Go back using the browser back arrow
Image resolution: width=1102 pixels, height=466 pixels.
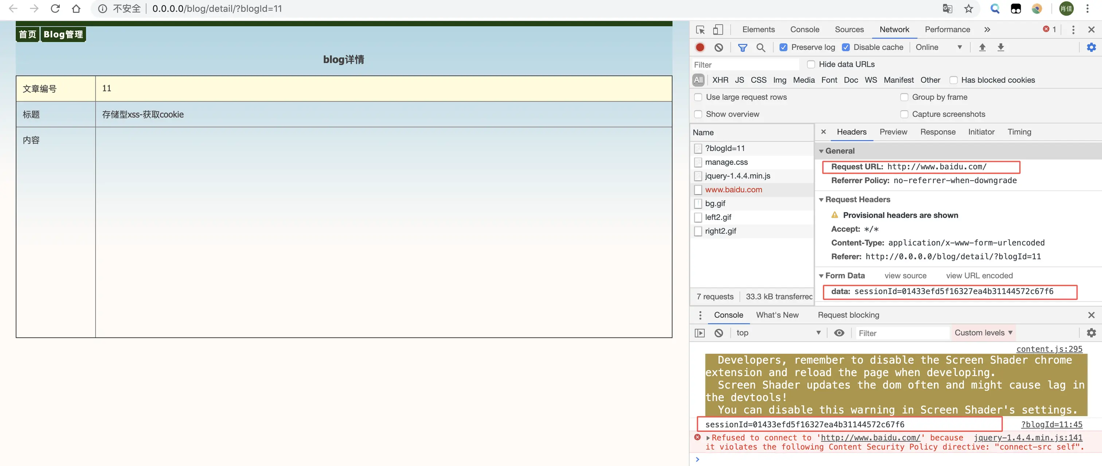pyautogui.click(x=13, y=8)
